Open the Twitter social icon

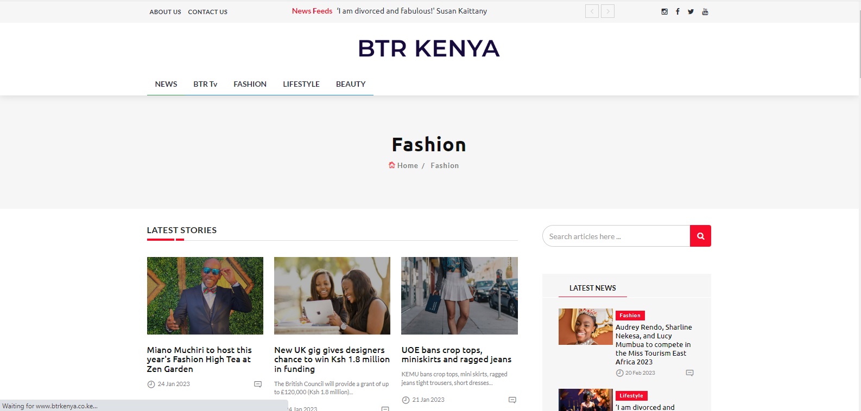click(x=691, y=11)
